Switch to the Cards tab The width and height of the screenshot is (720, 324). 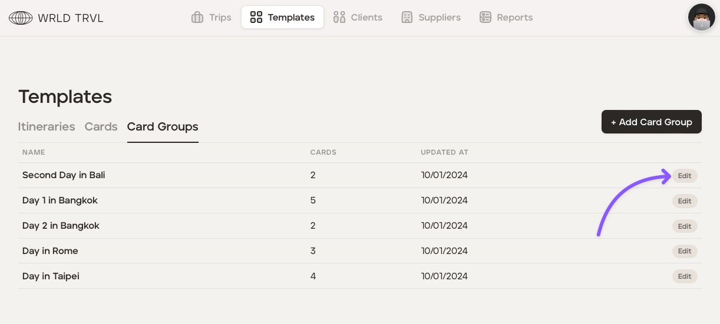point(101,126)
